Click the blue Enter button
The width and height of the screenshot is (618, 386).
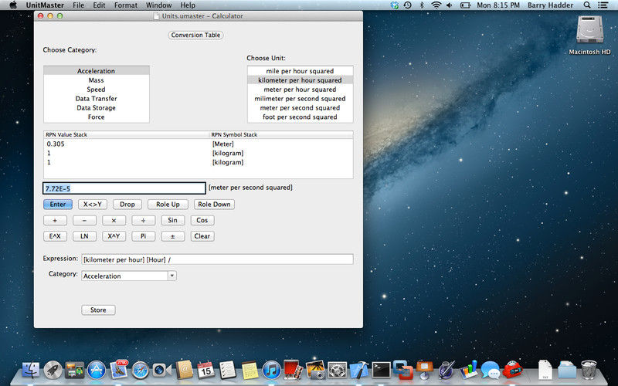point(57,204)
